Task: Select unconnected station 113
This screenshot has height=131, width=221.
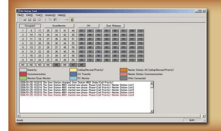Action: pos(140,31)
